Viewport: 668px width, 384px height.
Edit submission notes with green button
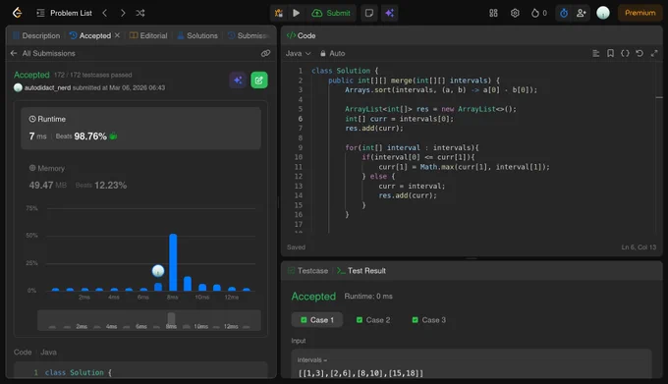259,80
